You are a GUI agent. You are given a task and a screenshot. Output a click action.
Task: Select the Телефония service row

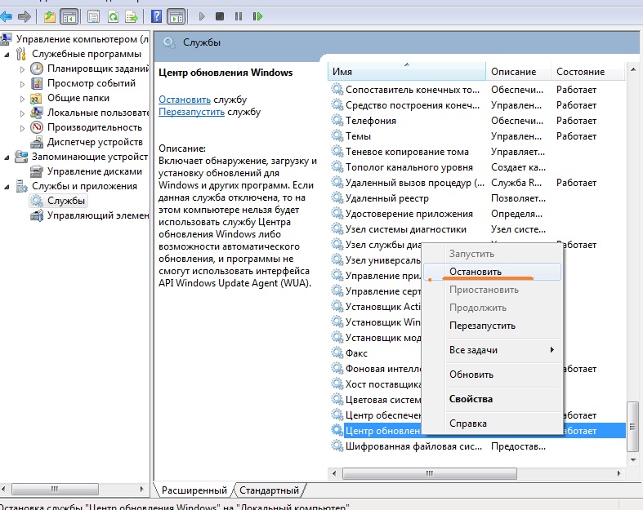coord(478,121)
